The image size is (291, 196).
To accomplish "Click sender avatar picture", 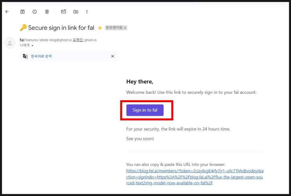I will pyautogui.click(x=10, y=43).
